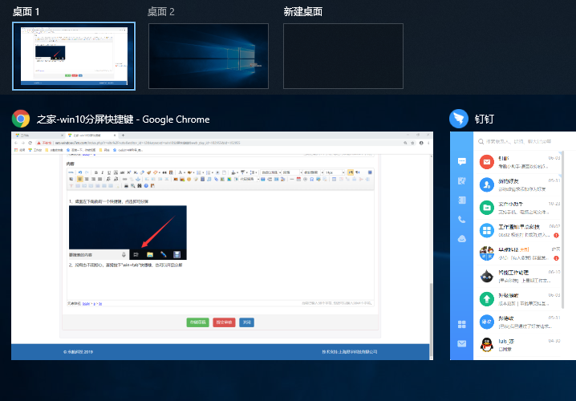The height and width of the screenshot is (401, 576).
Task: Switch to the 桌面 2 virtual desktop
Action: [208, 55]
